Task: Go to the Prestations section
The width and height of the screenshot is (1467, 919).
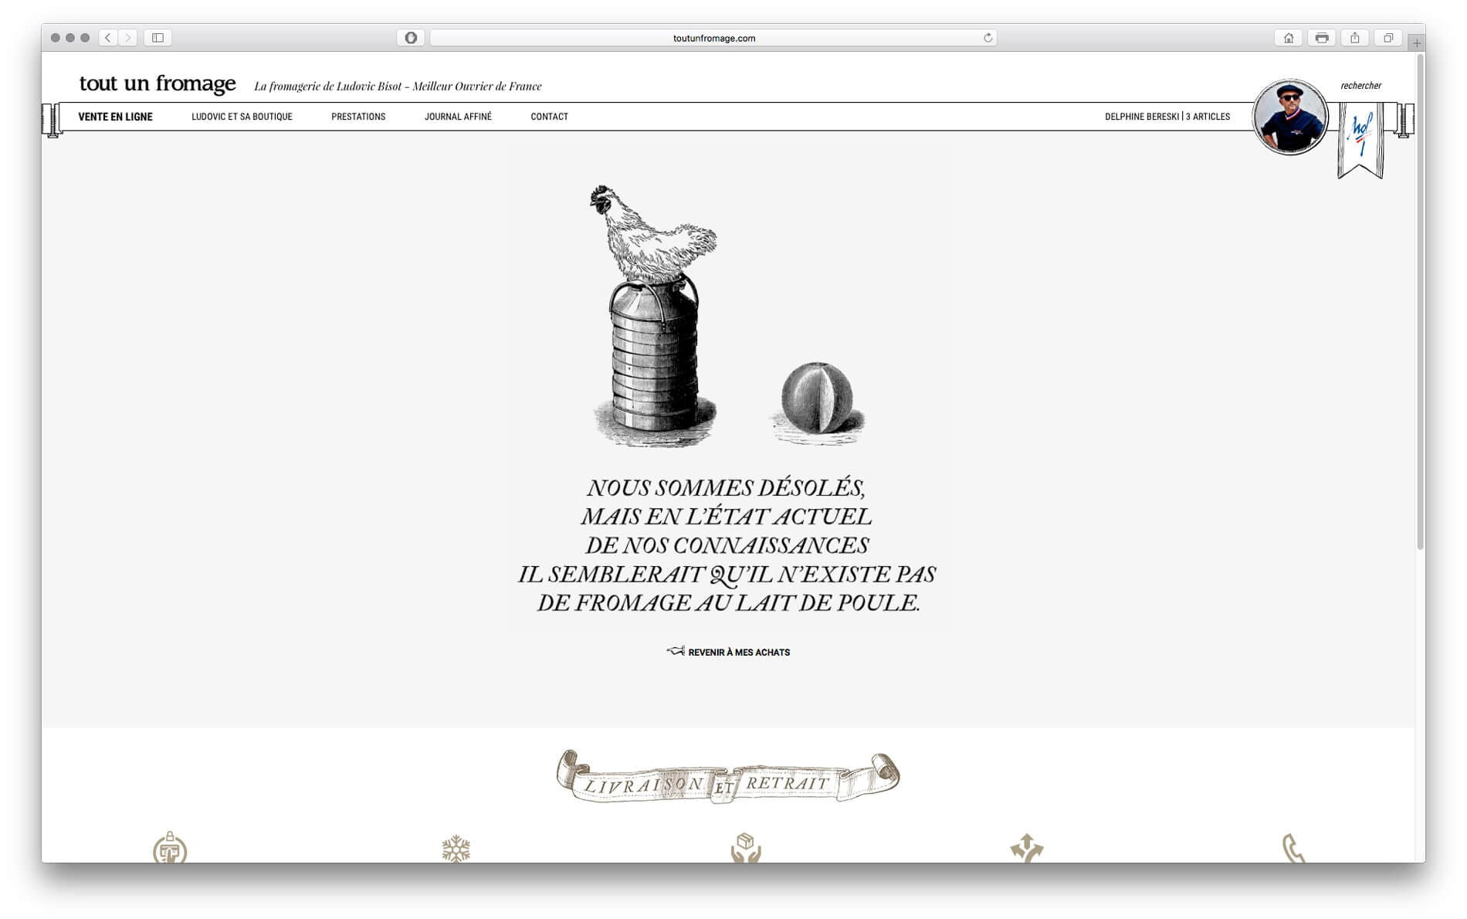Action: [x=358, y=117]
